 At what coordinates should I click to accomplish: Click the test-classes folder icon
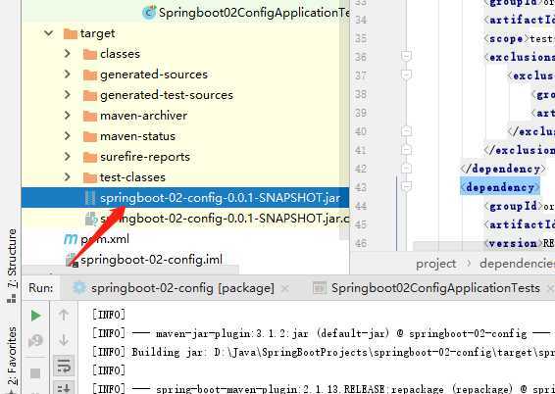[x=90, y=177]
